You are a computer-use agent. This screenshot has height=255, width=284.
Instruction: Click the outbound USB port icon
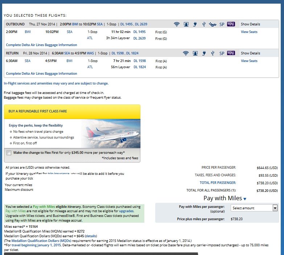tap(204, 24)
